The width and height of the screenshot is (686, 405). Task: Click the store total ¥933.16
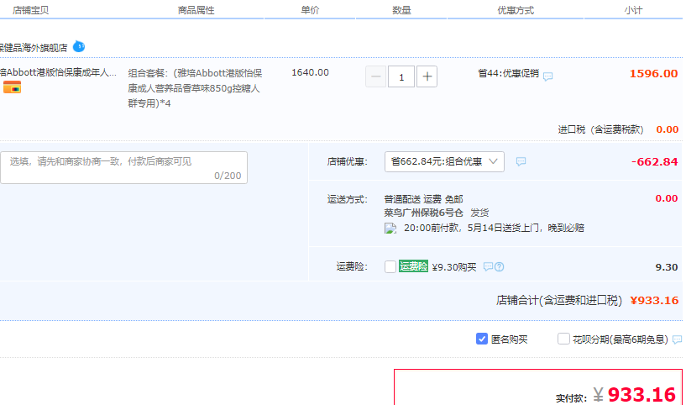point(654,300)
